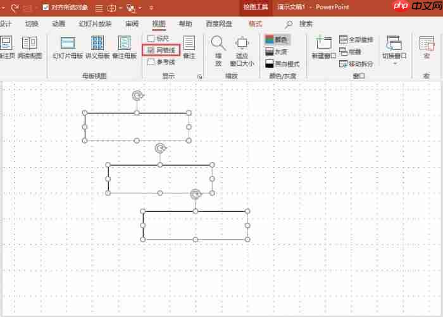Open the 百度网盘 tab

click(x=219, y=24)
